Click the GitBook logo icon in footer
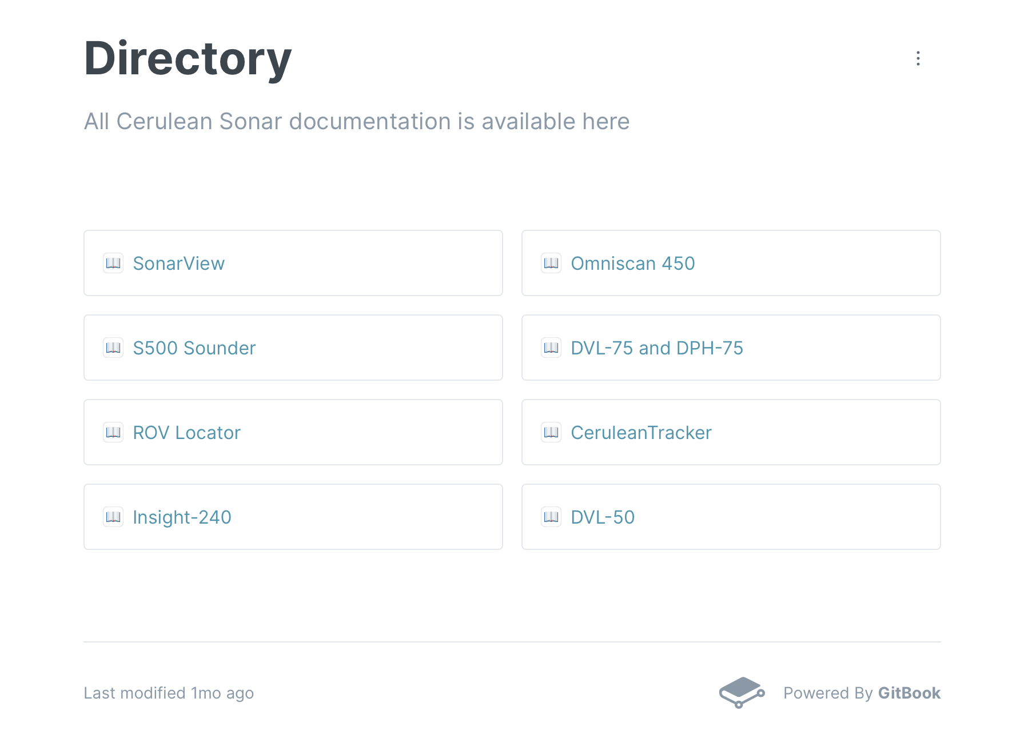1020x742 pixels. pyautogui.click(x=742, y=692)
